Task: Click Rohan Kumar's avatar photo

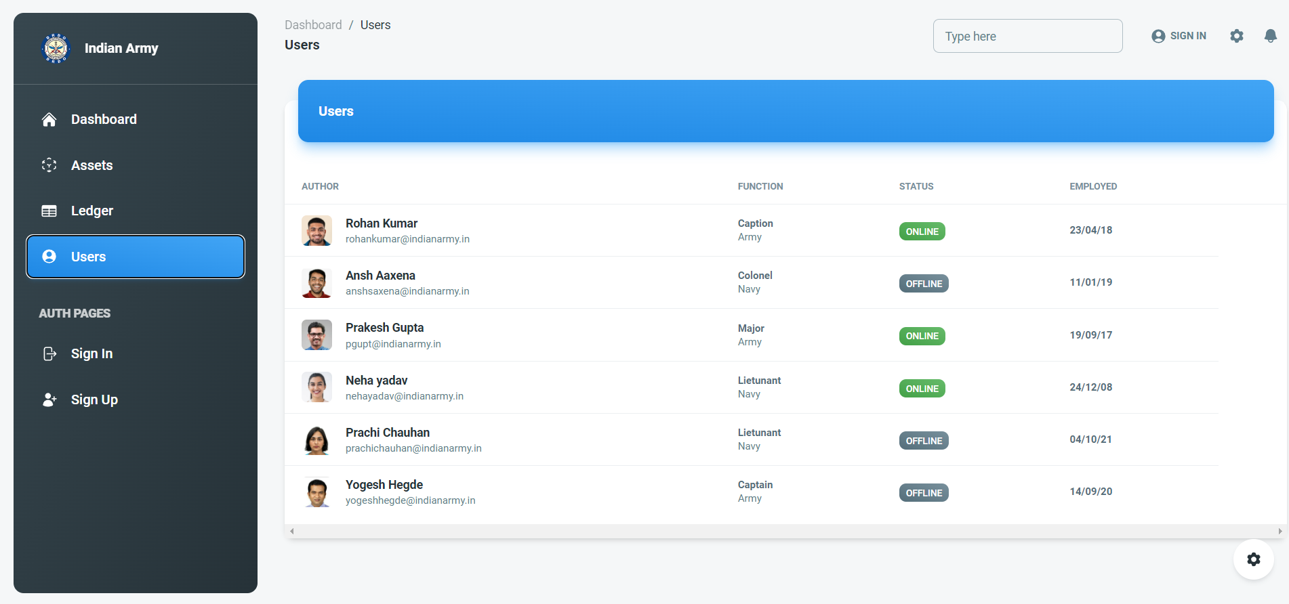Action: tap(316, 230)
